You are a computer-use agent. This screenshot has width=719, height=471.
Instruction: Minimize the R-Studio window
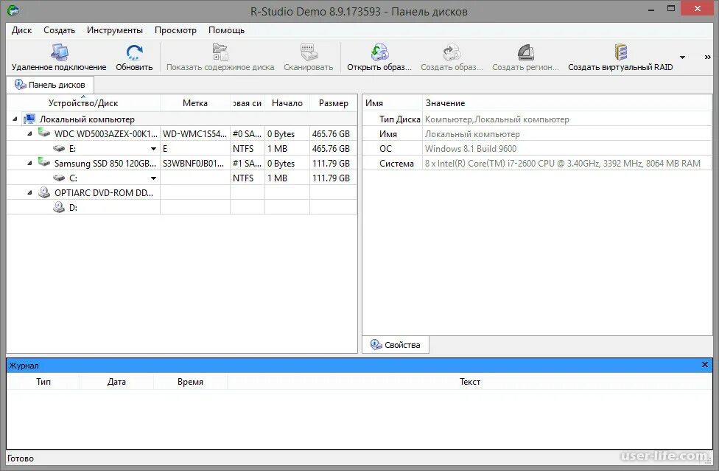click(x=650, y=9)
